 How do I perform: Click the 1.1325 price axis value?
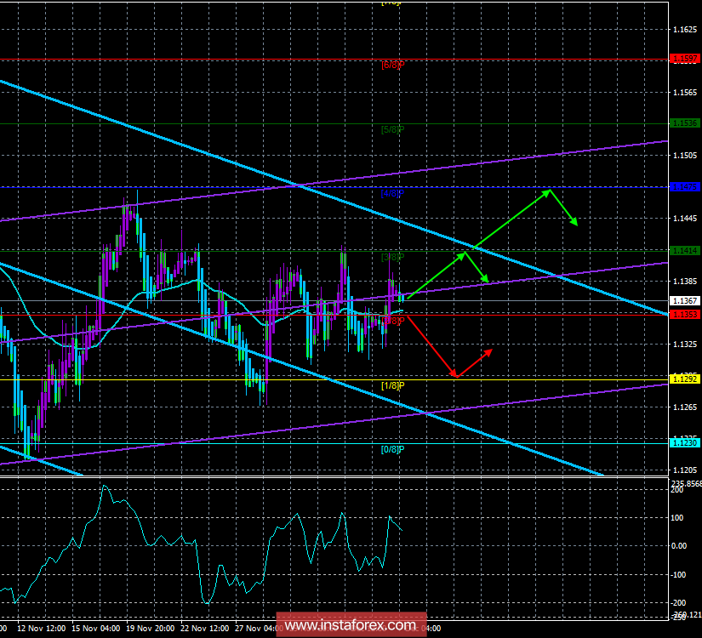(x=685, y=345)
